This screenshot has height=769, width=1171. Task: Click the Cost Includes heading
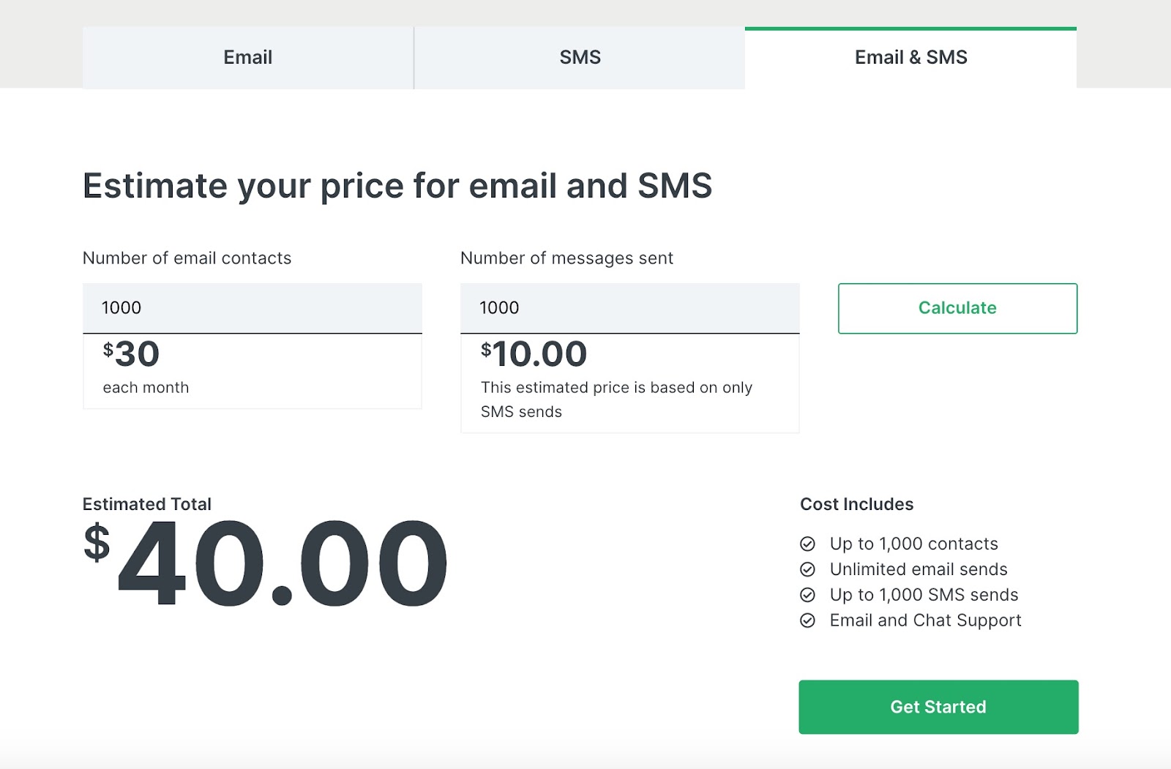(x=856, y=504)
